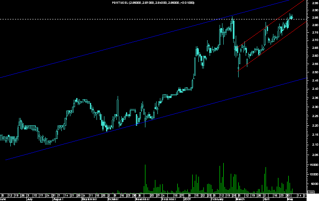Select the 2.15 price axis label
The width and height of the screenshot is (319, 201).
[x=315, y=135]
